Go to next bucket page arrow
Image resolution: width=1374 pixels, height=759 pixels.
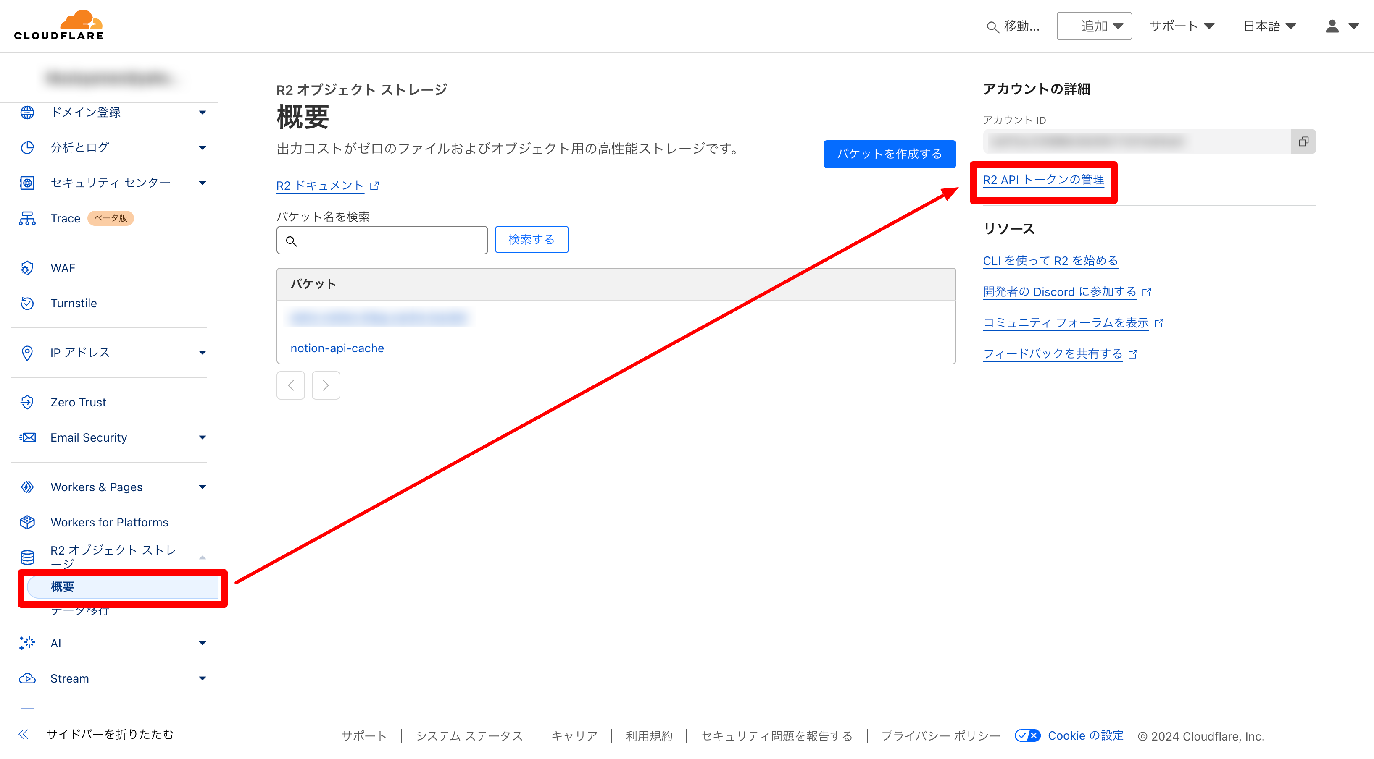[326, 385]
